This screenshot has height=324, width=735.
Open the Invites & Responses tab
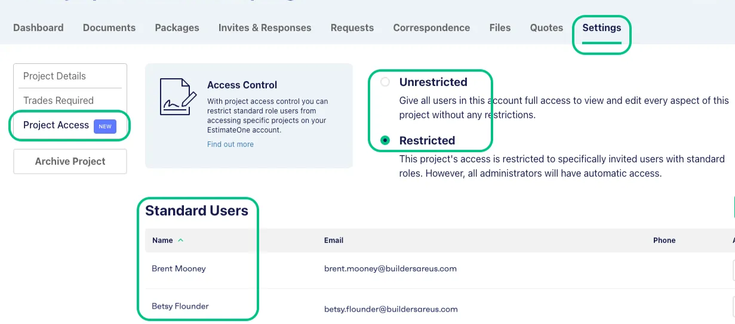point(265,27)
